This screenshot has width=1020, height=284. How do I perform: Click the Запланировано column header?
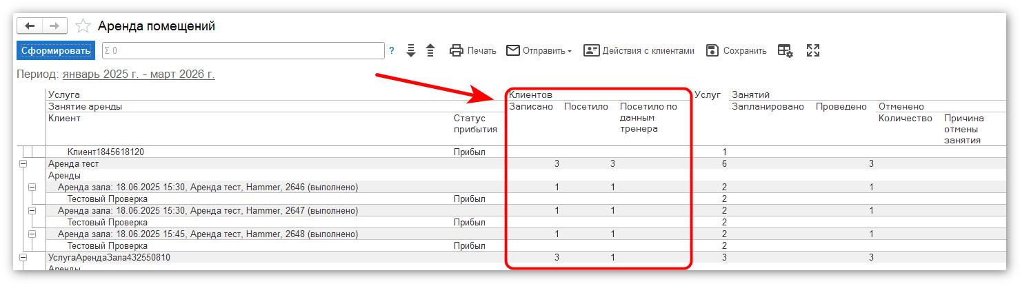coord(768,106)
